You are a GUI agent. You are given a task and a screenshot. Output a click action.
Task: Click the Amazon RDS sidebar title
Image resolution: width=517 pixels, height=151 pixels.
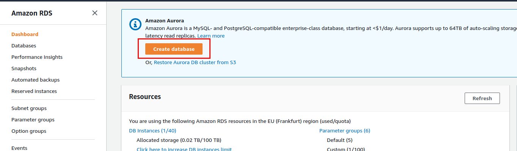tap(32, 13)
